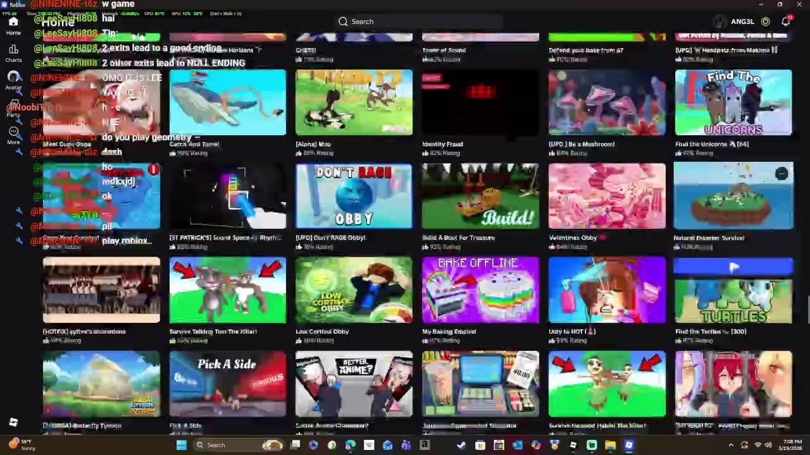Viewport: 810px width, 455px height.
Task: Open the ANG3L username link
Action: pyautogui.click(x=742, y=21)
